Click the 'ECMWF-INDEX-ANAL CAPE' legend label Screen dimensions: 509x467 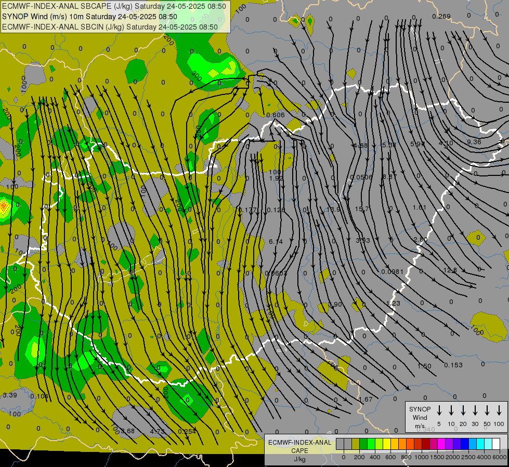pos(299,446)
